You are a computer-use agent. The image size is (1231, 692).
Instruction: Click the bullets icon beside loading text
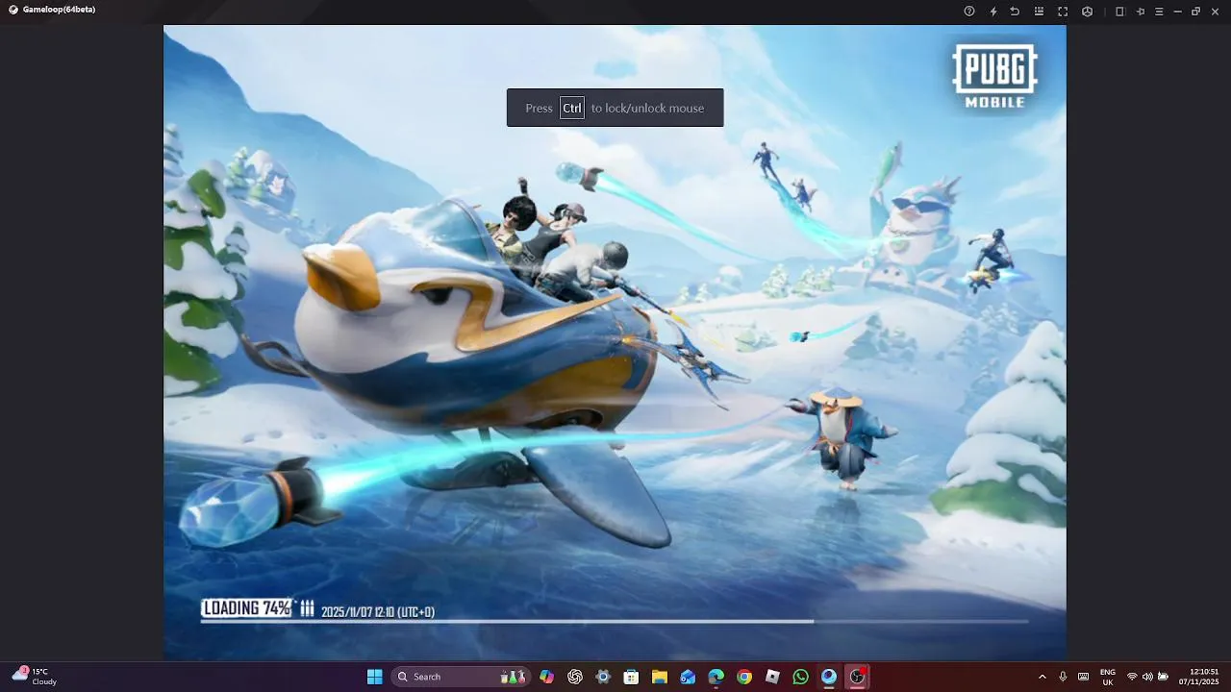(307, 608)
